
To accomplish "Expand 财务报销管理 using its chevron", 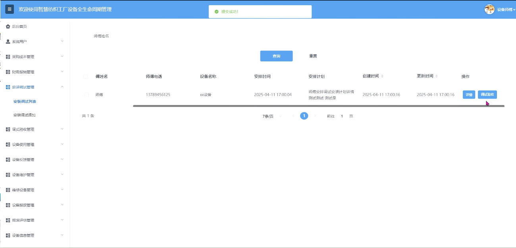I will (x=62, y=72).
